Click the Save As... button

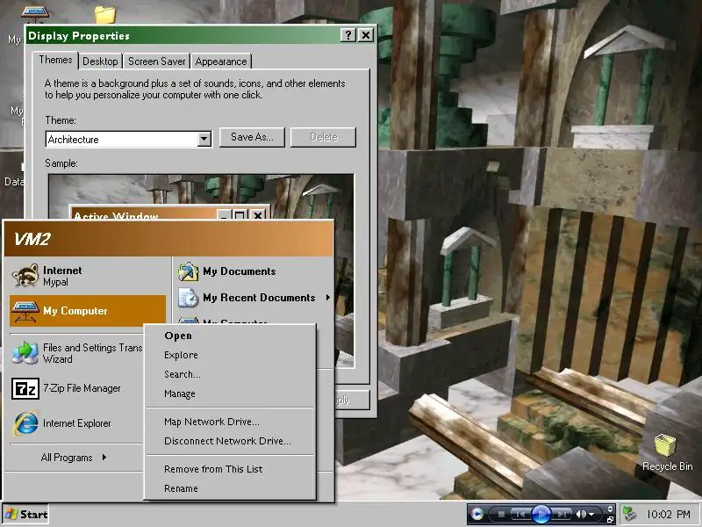tap(252, 137)
